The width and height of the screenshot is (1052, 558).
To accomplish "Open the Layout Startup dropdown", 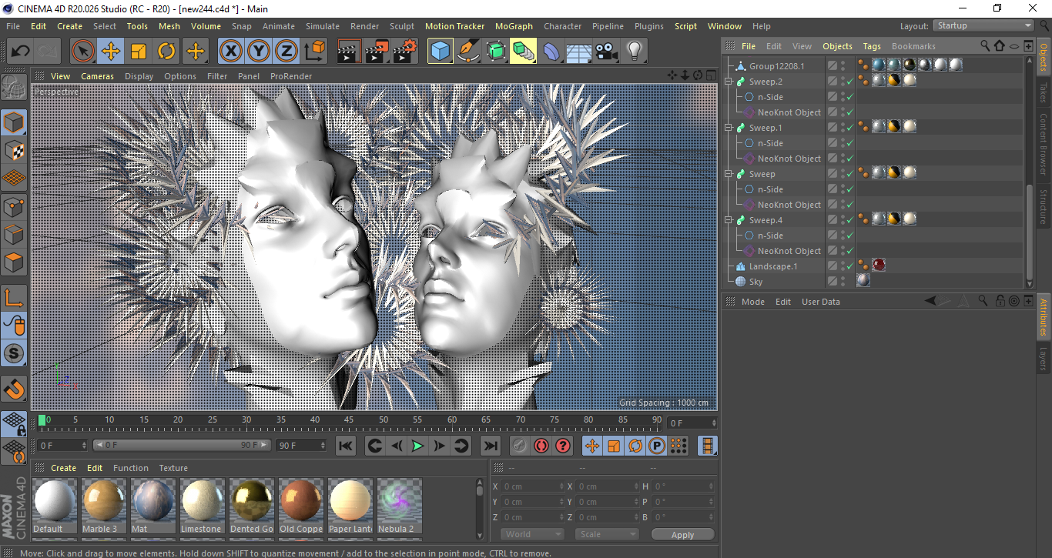I will click(x=983, y=26).
